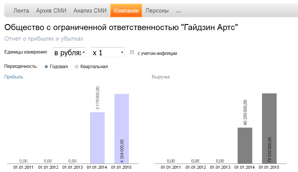Click the 'Единицы измерения:' label
The width and height of the screenshot is (298, 172).
click(26, 52)
